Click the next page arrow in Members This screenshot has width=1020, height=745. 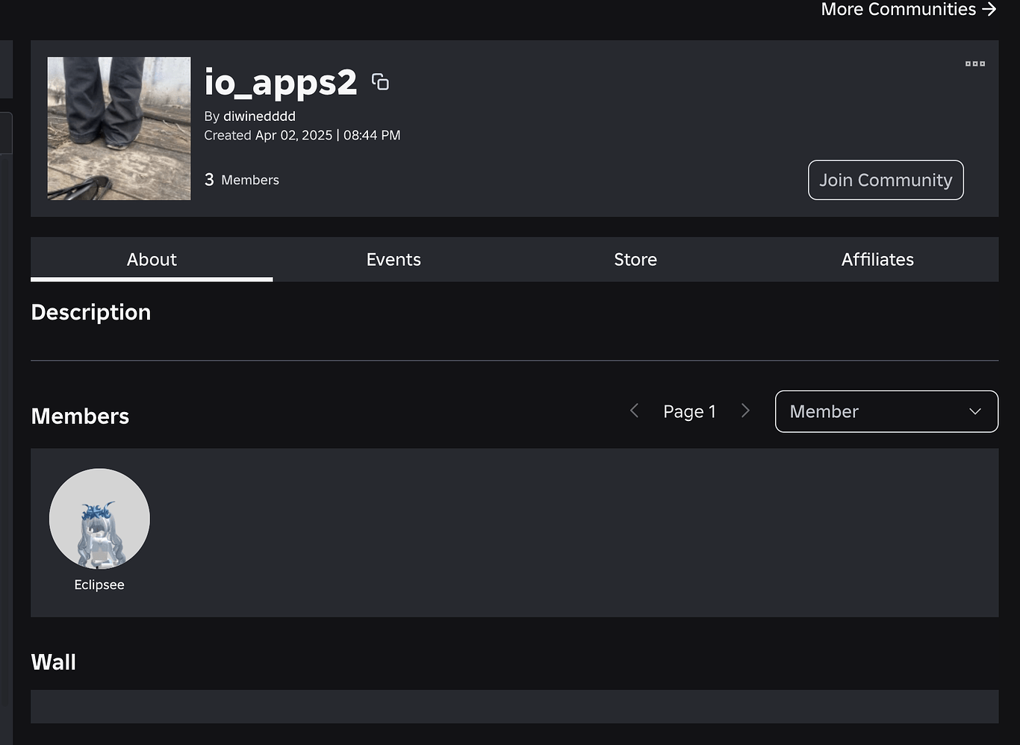(745, 411)
